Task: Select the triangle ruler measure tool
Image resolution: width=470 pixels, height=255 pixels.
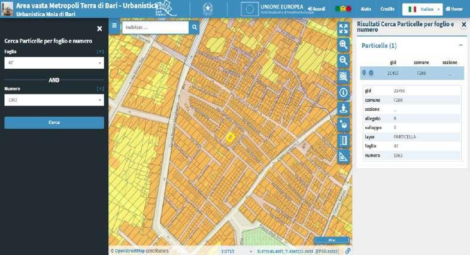Action: coord(344,157)
